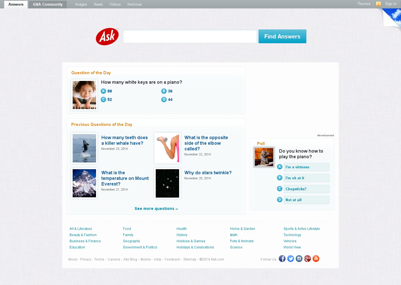Viewport: 401px width, 285px height.
Task: Click the user avatar icon beside Sign In
Action: coord(378,4)
